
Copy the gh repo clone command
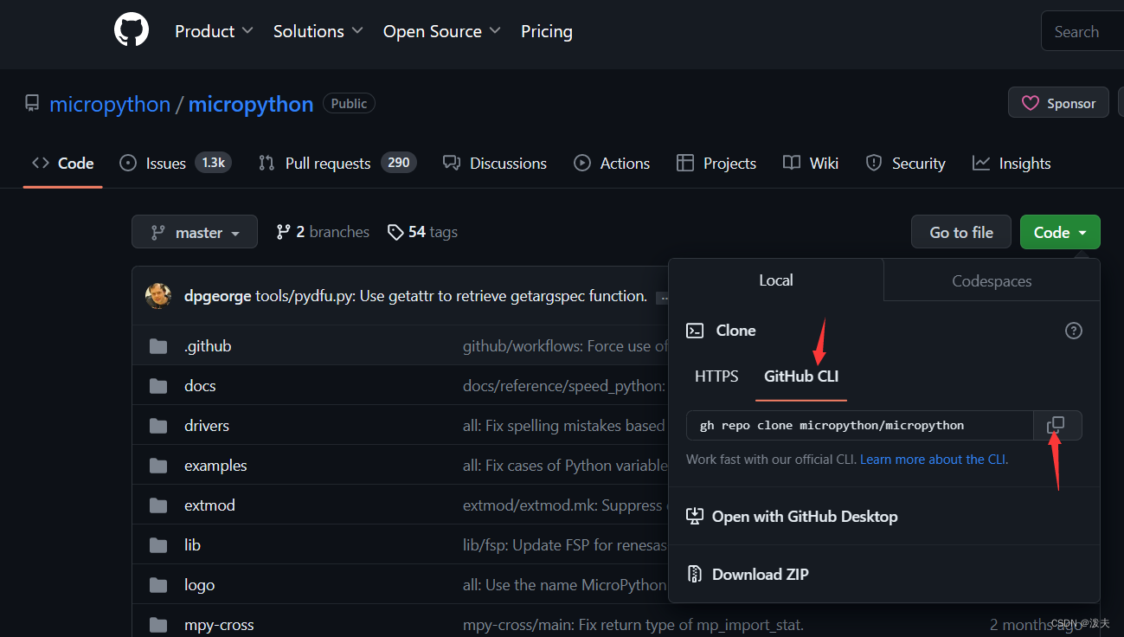pyautogui.click(x=1057, y=426)
